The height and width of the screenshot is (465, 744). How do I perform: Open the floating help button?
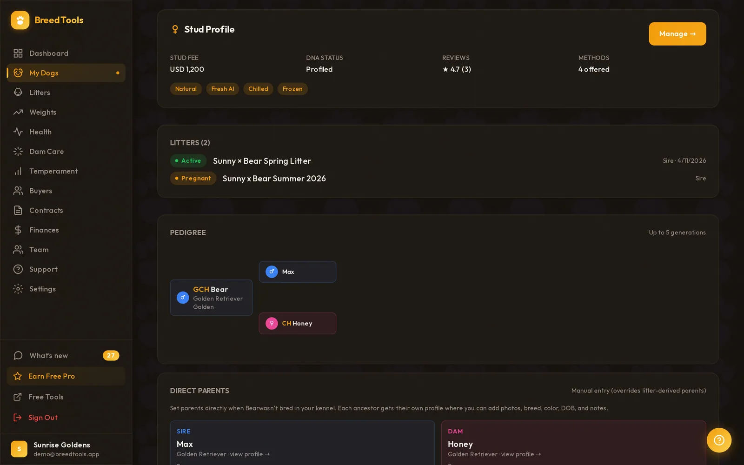point(719,440)
